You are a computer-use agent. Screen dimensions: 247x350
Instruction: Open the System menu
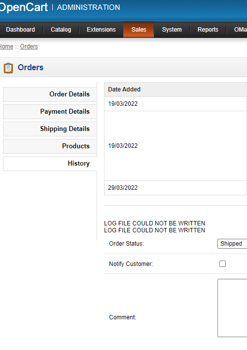pyautogui.click(x=172, y=30)
